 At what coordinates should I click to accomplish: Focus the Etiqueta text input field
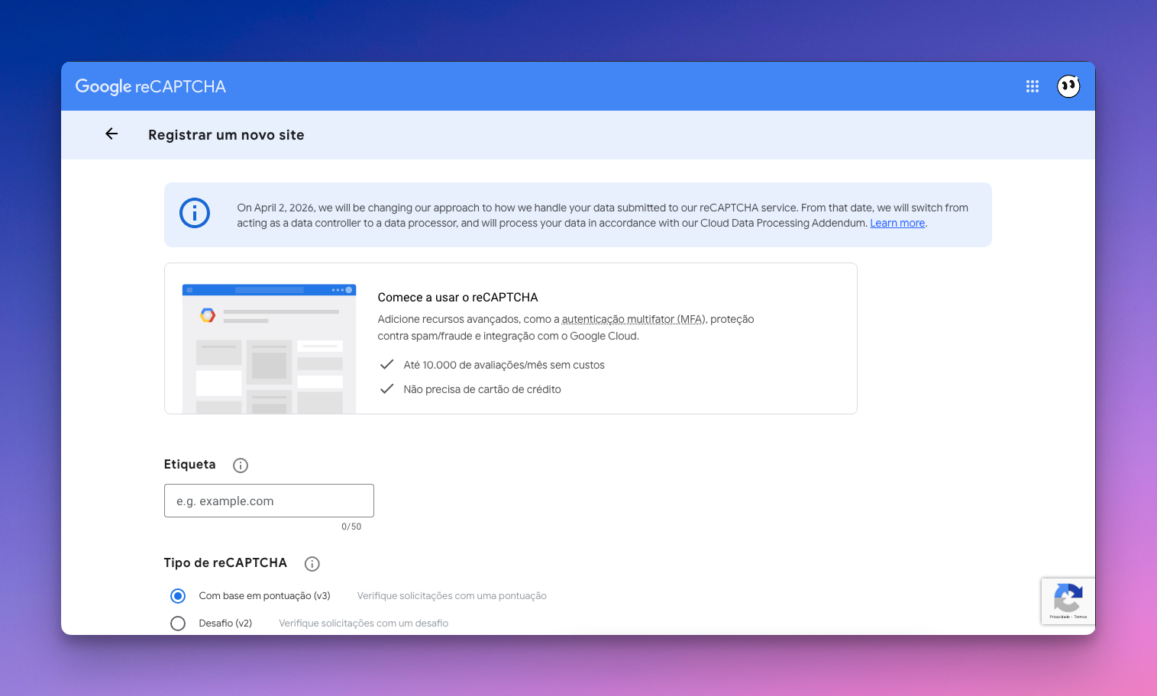point(269,501)
